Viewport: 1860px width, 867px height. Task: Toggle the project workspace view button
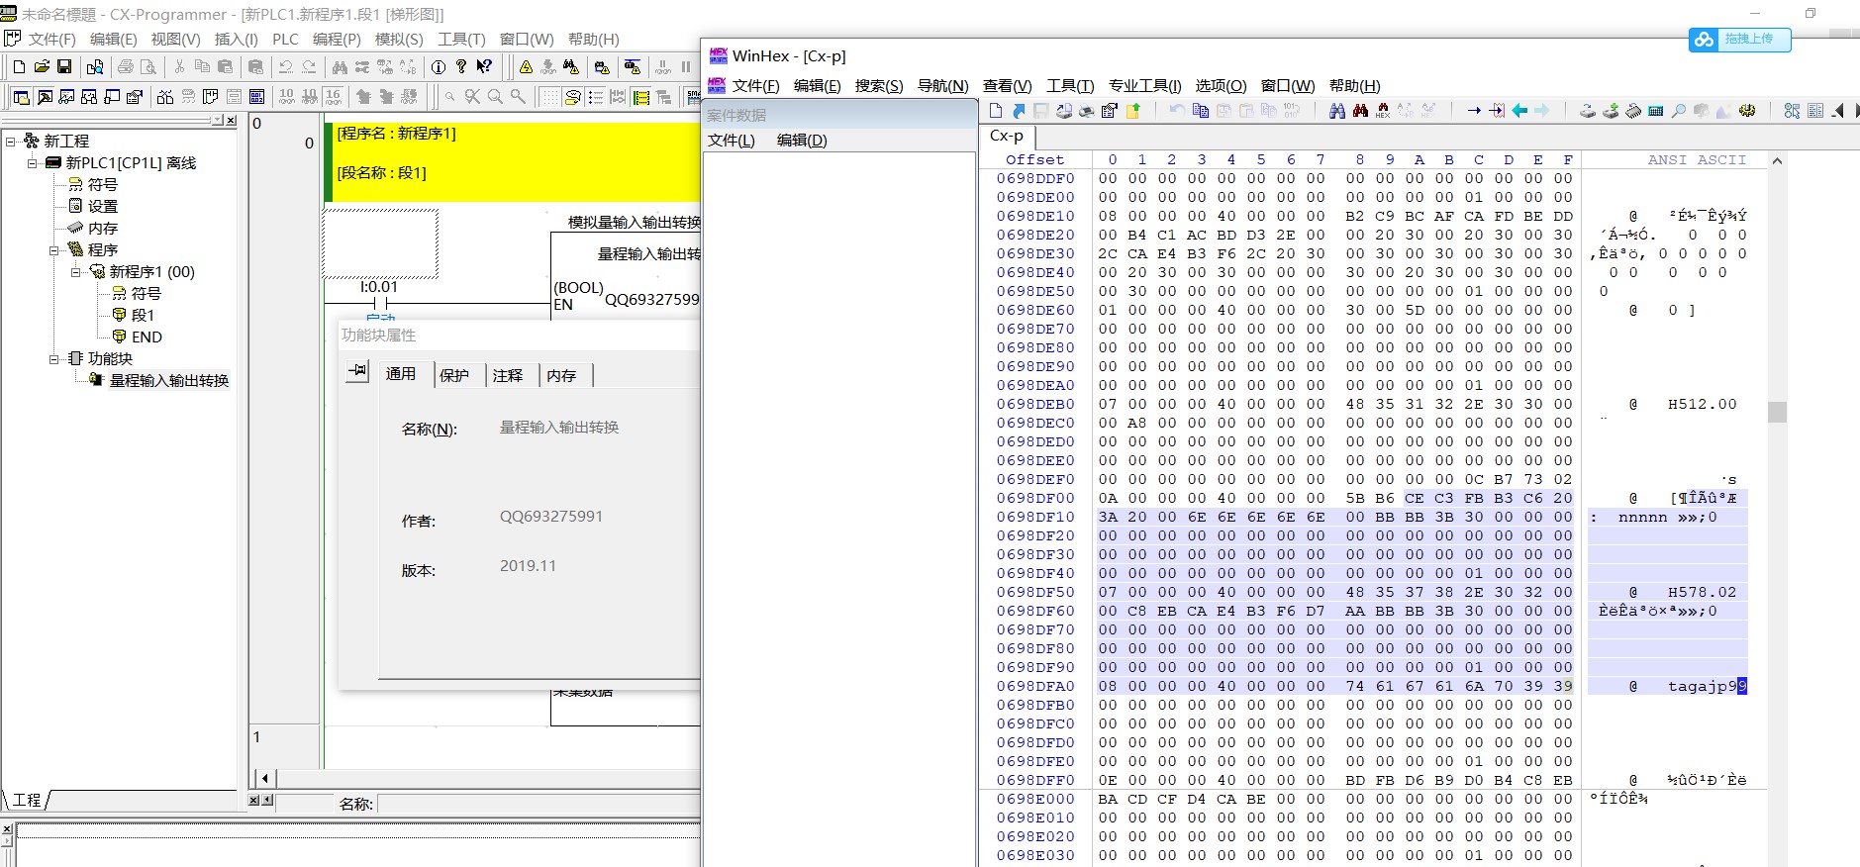pos(21,97)
